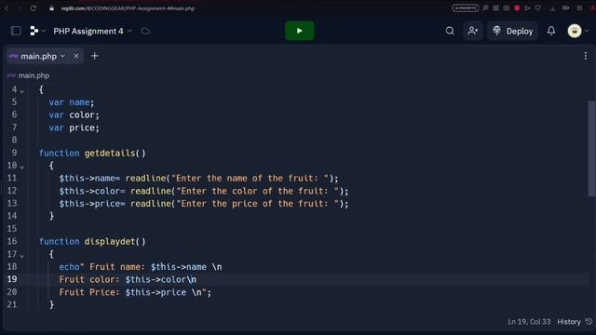Screen dimensions: 596x335
Task: Open the browser menu icon
Action: tap(579, 8)
